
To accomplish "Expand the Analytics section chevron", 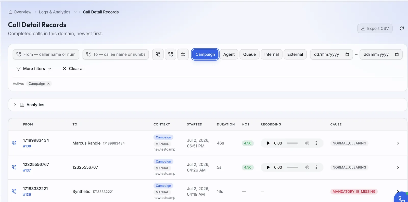I will (x=15, y=105).
